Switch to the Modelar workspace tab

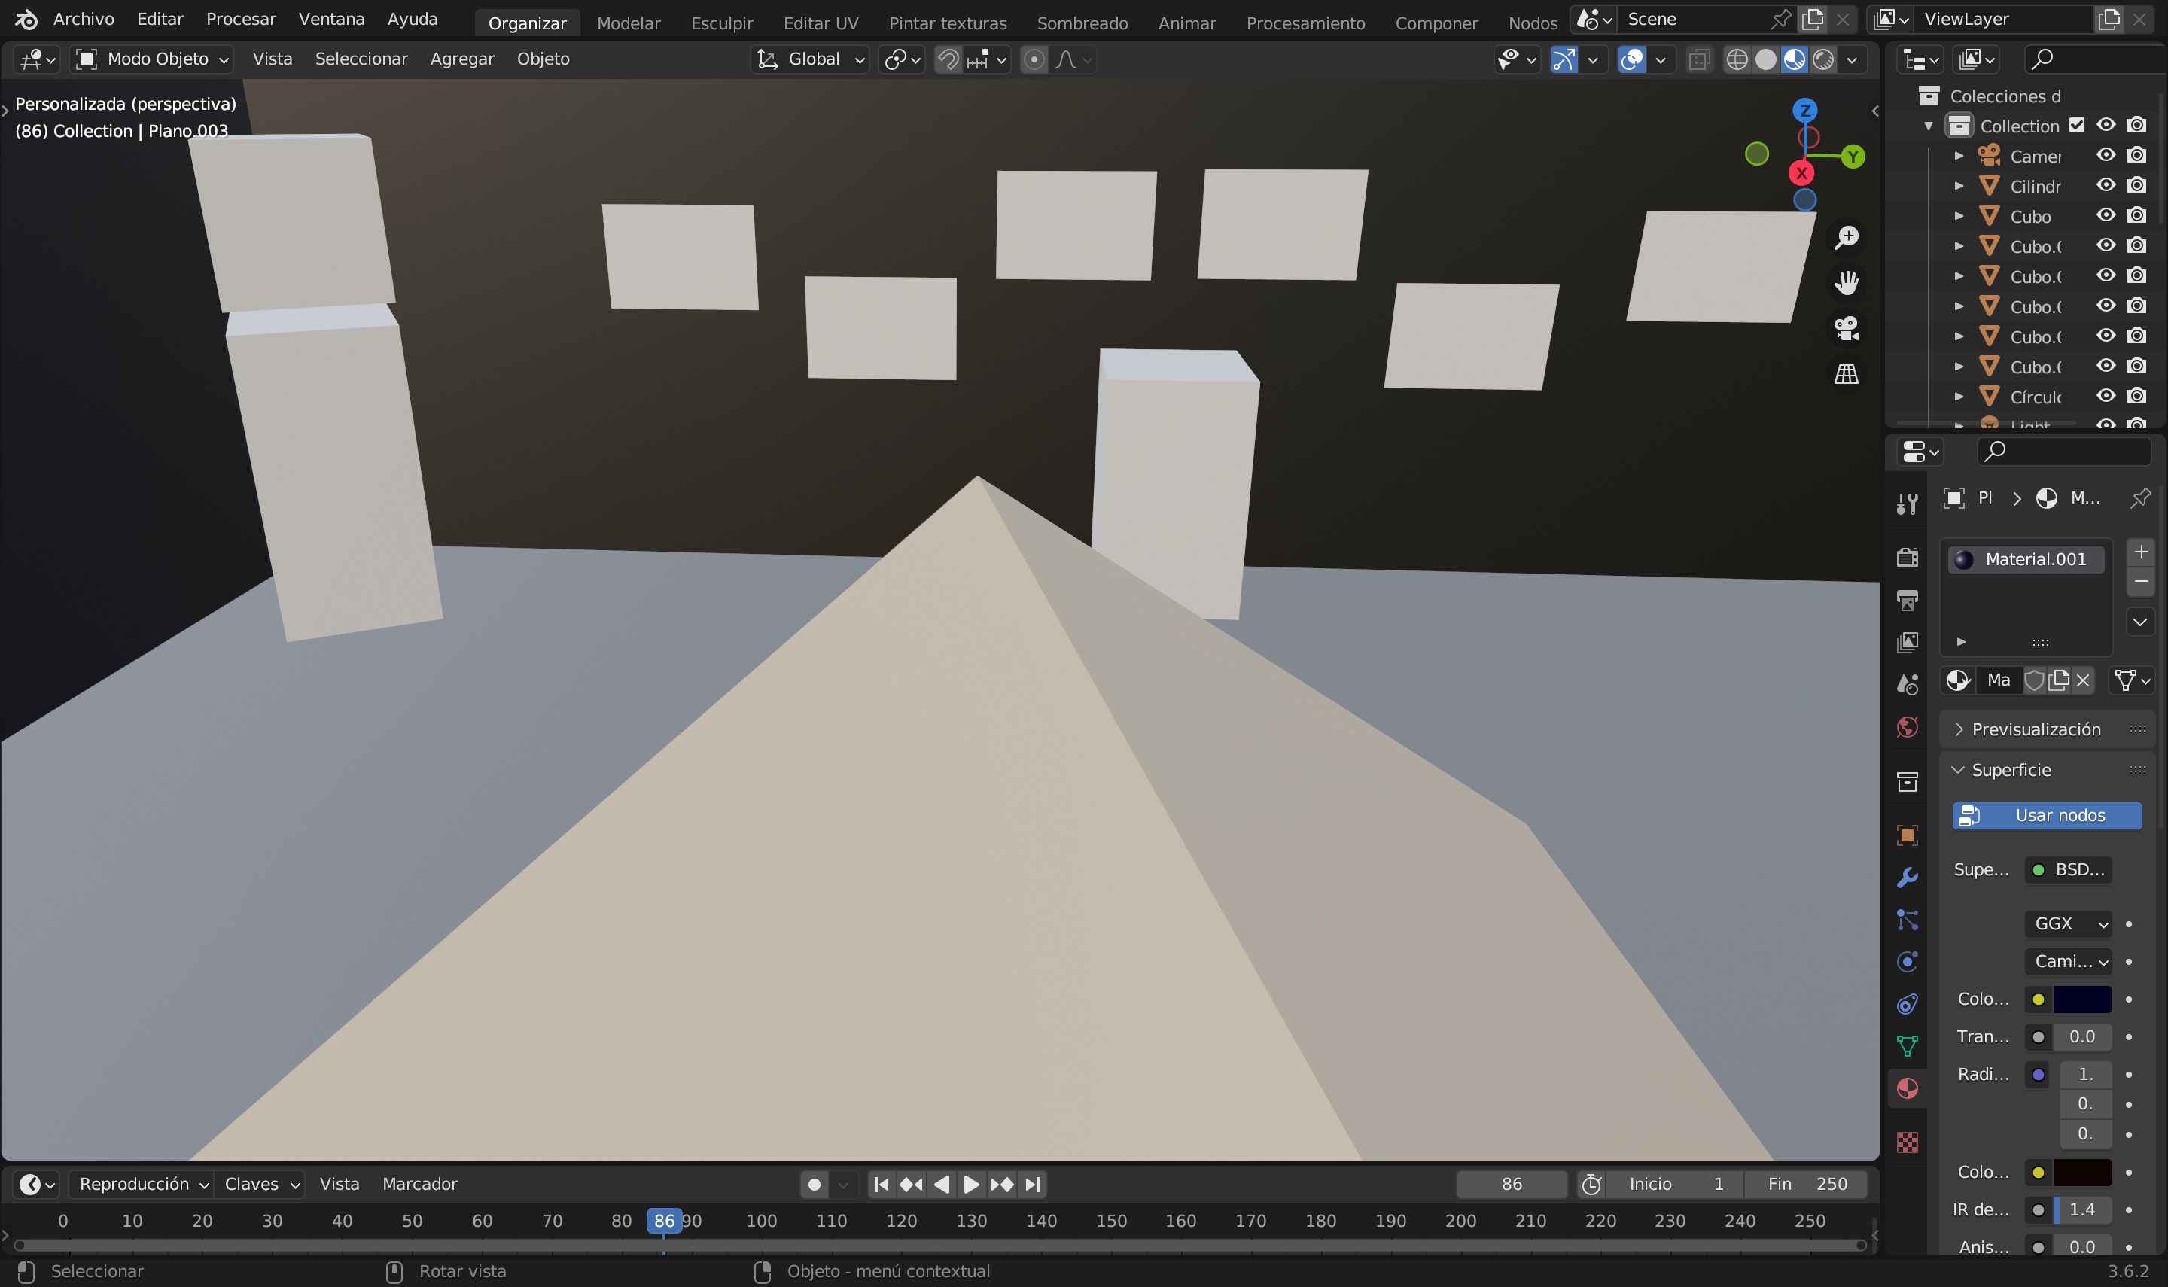(628, 23)
